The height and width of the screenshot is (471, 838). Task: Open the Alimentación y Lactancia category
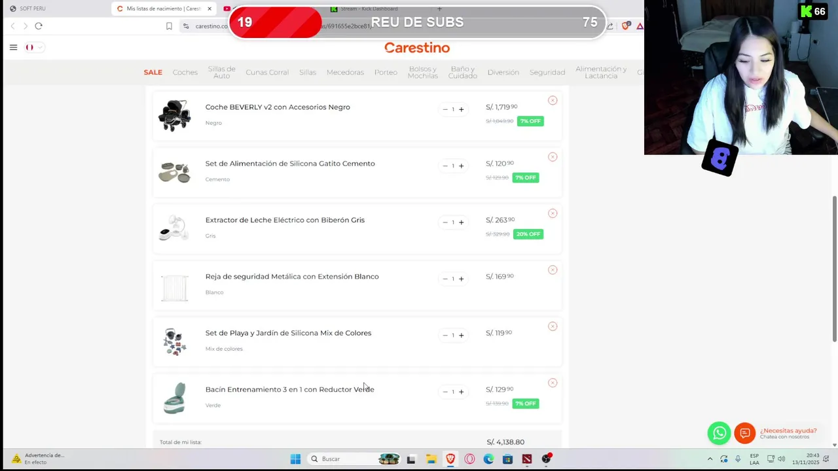[601, 72]
